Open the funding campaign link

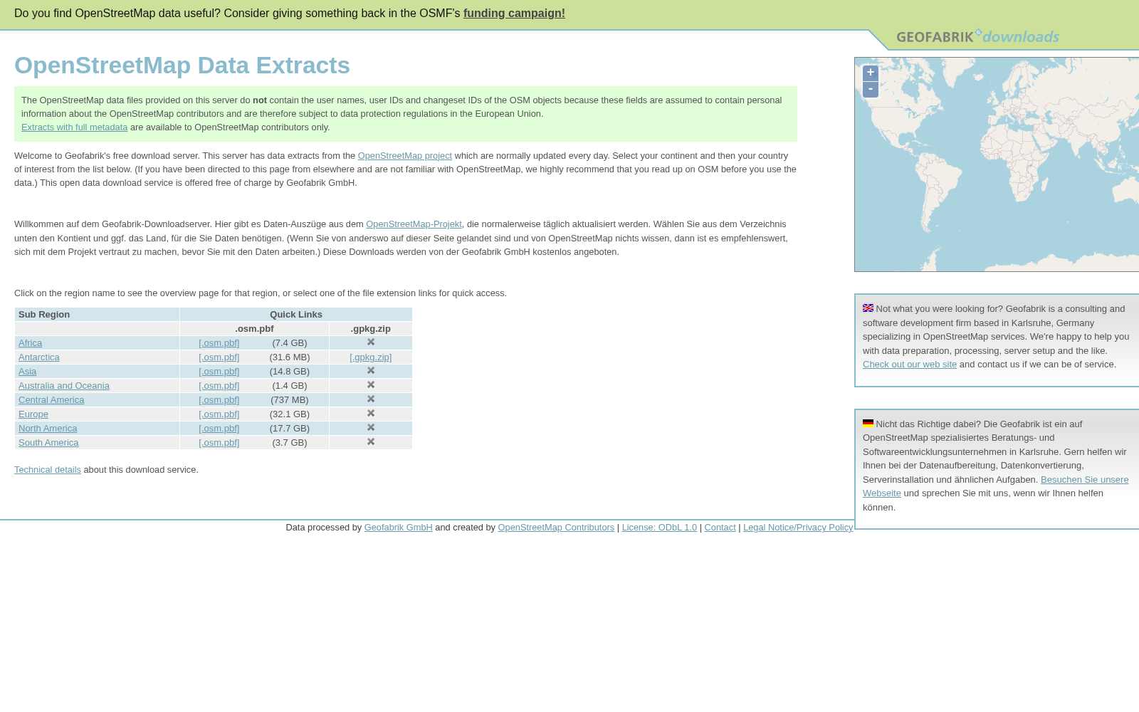tap(514, 14)
